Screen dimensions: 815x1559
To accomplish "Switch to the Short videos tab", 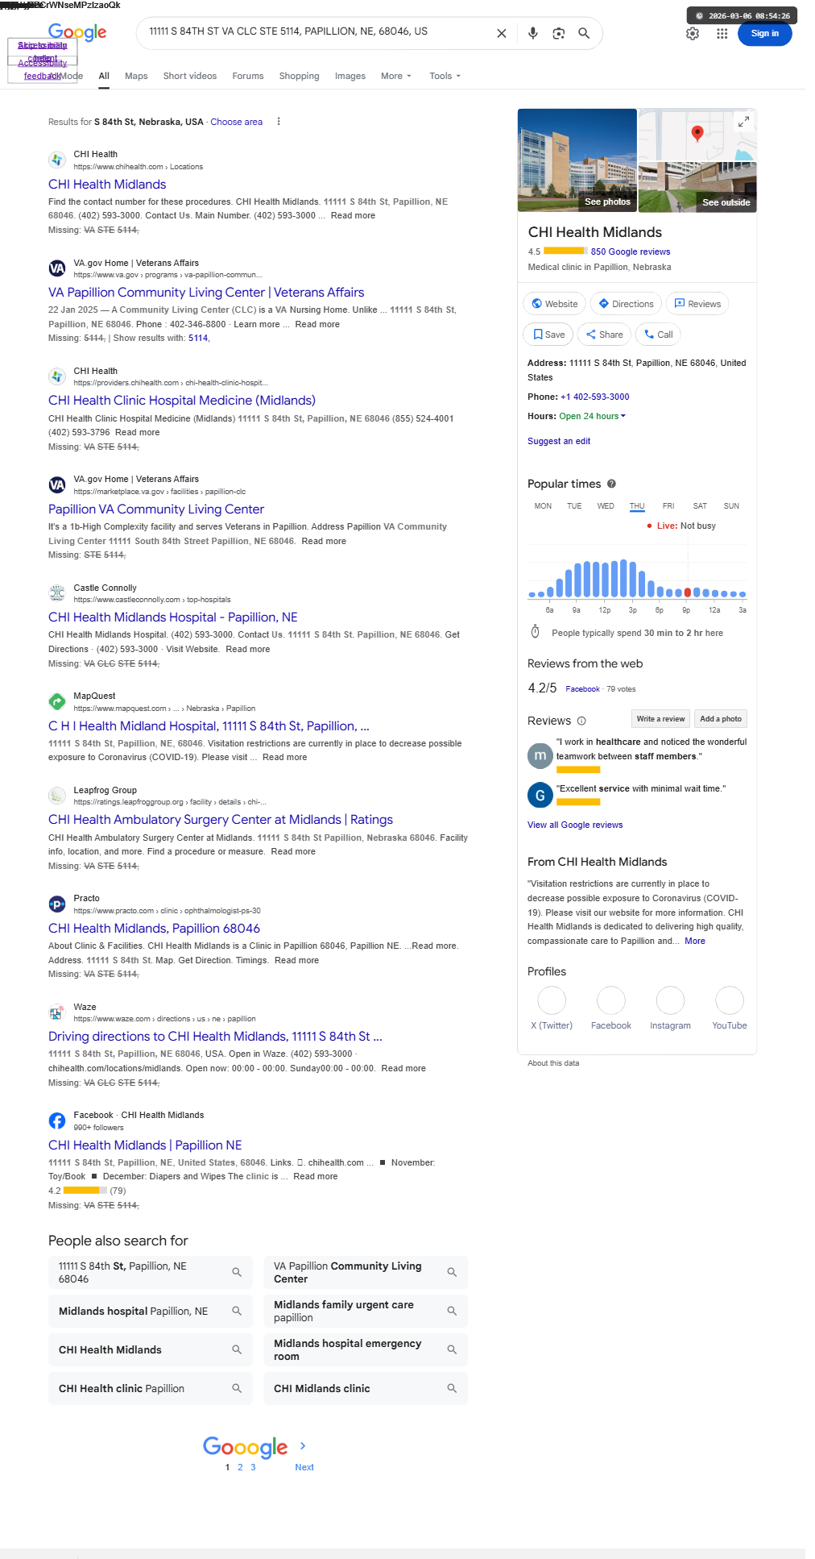I will 190,76.
